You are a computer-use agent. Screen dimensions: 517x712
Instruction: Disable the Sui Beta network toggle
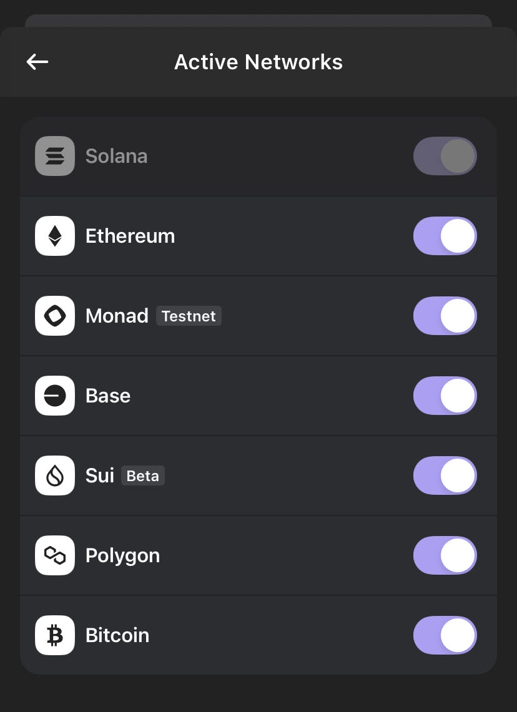445,475
